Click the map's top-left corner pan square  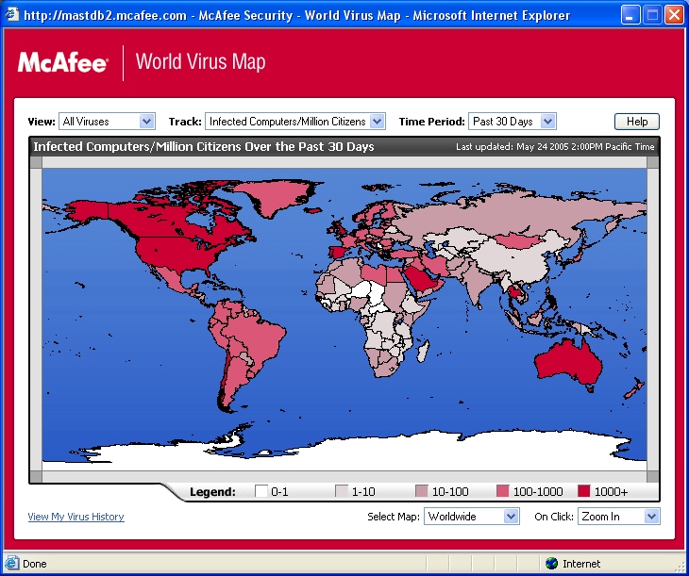(x=36, y=162)
